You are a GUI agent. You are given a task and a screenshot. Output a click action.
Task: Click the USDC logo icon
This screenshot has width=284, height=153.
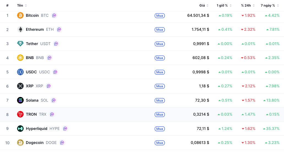pyautogui.click(x=20, y=72)
